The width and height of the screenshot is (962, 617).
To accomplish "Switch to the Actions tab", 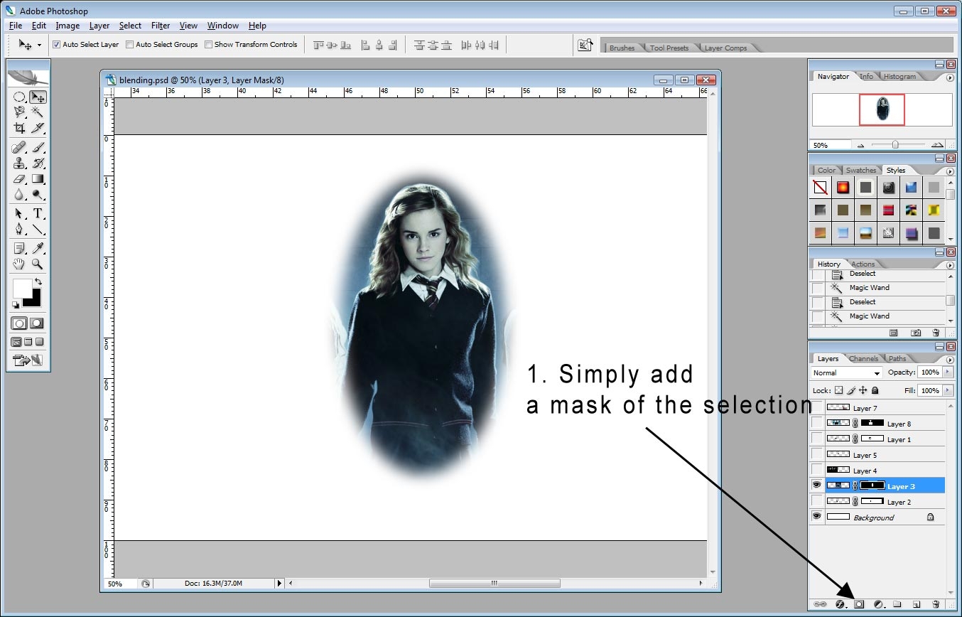I will pos(863,264).
